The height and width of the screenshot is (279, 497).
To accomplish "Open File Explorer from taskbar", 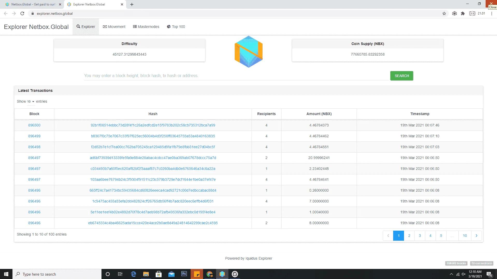I will click(146, 274).
